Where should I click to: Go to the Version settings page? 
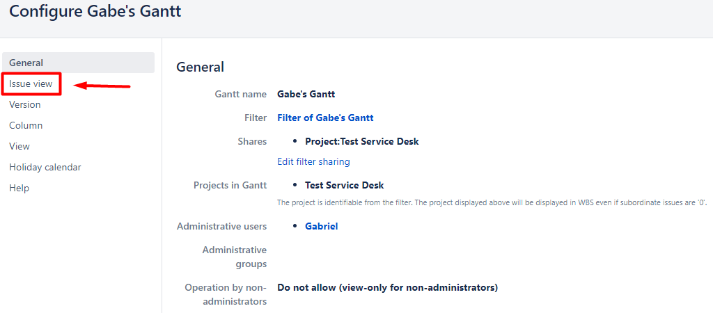[x=25, y=104]
